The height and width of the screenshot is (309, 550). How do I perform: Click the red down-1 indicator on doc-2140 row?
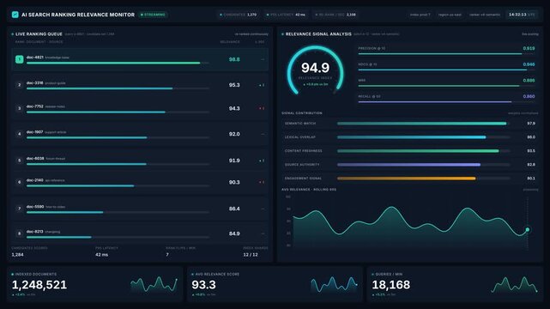tap(262, 182)
